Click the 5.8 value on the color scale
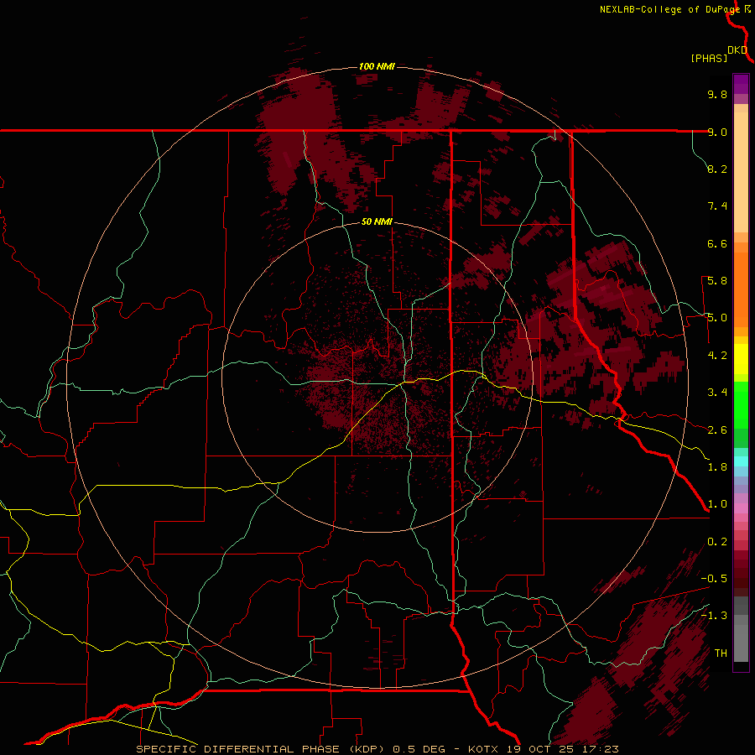This screenshot has width=755, height=755. pyautogui.click(x=717, y=281)
